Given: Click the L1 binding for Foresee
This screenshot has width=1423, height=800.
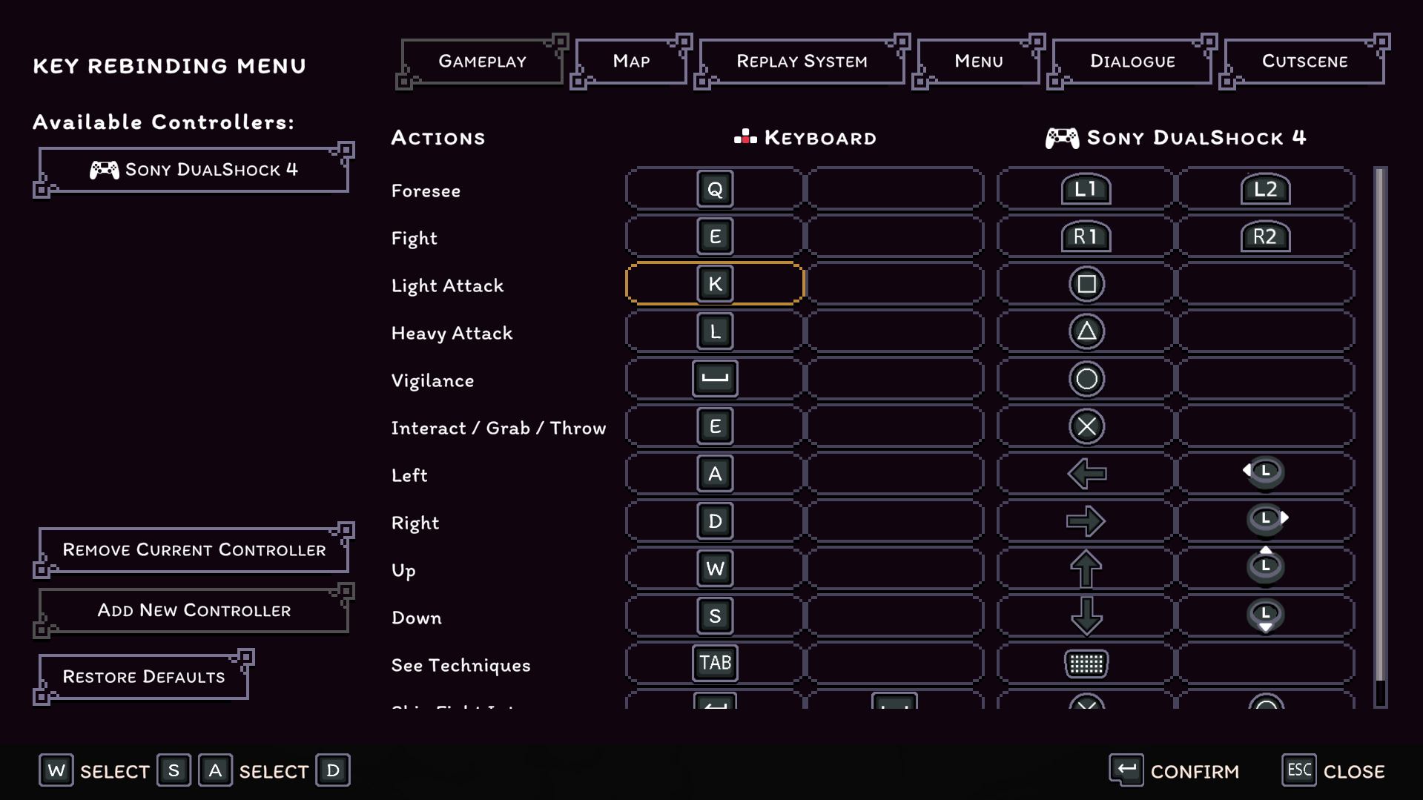Looking at the screenshot, I should coord(1086,190).
